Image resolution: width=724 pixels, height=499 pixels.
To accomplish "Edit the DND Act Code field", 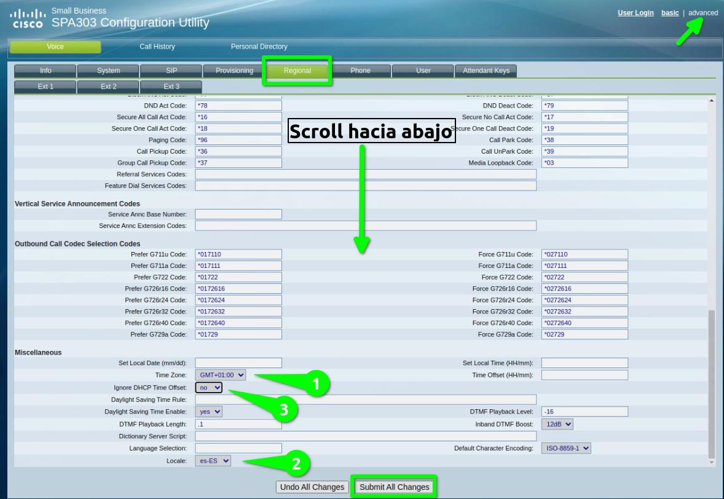I will pos(239,106).
